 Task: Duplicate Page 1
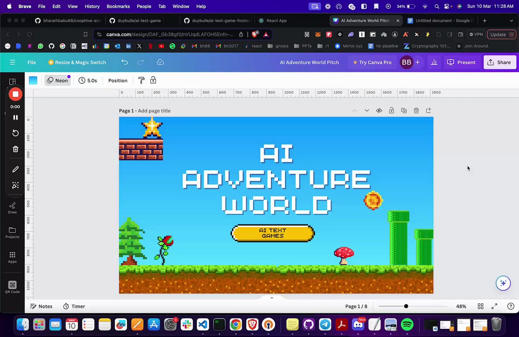coord(404,111)
